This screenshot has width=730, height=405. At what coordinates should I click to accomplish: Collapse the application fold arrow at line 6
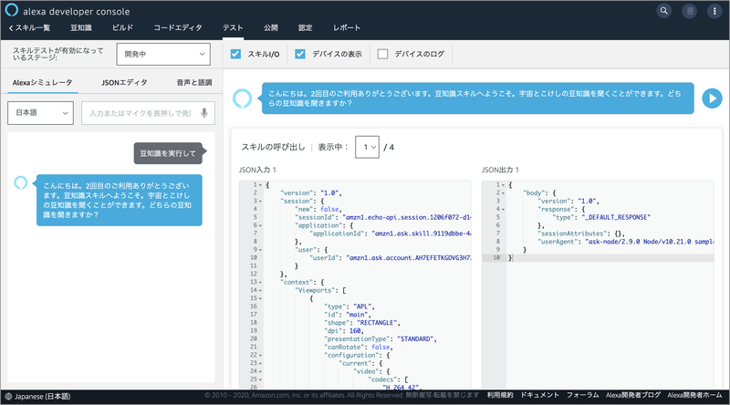pos(260,226)
